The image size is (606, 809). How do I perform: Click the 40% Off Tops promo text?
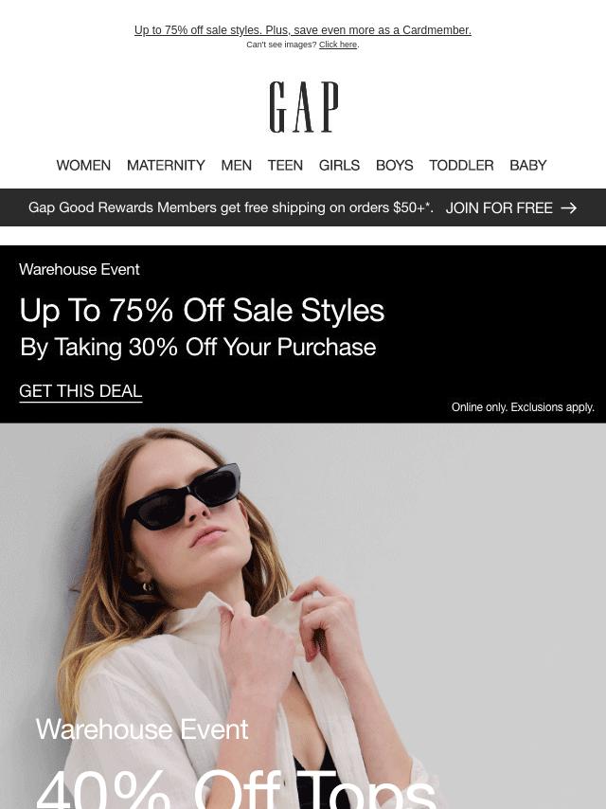tap(236, 789)
